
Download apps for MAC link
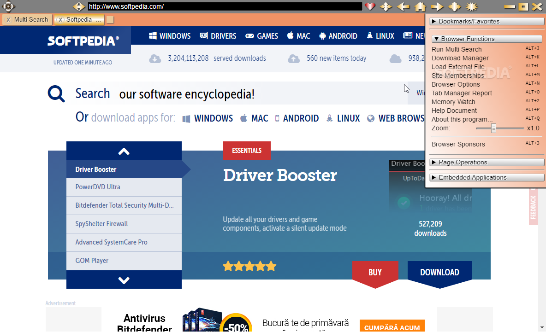click(254, 118)
